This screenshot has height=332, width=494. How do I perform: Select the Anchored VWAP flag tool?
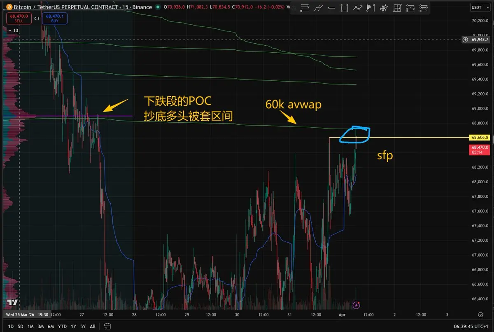point(371,8)
